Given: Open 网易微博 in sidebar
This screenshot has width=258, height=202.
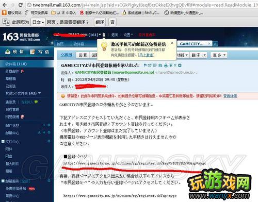Looking at the screenshot, I should click(12, 117).
